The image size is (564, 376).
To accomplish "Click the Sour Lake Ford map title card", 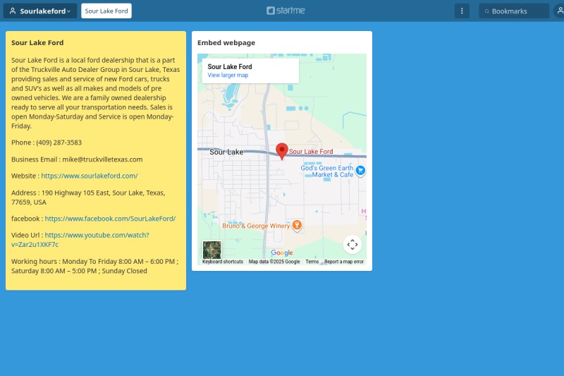I will click(250, 71).
